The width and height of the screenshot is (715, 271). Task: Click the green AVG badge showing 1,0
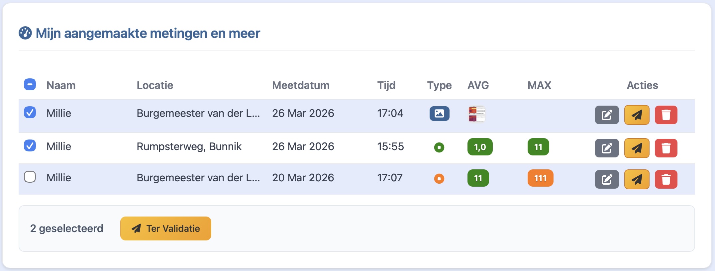click(x=479, y=147)
